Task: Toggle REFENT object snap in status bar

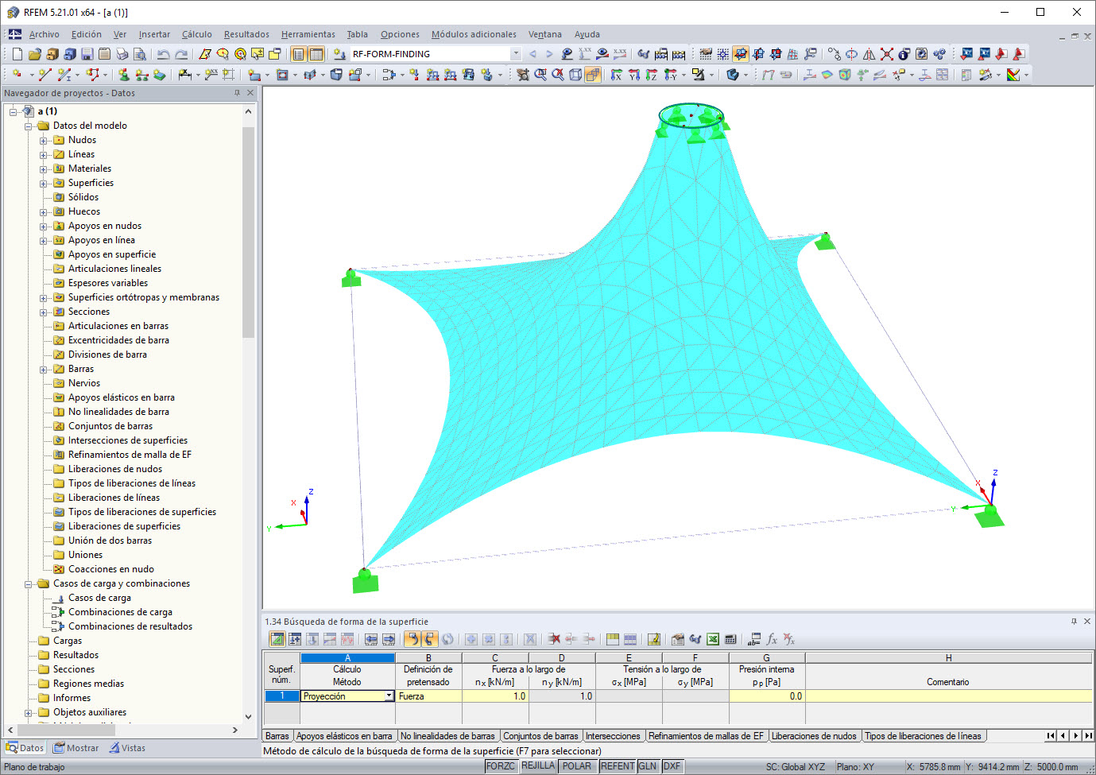Action: (618, 766)
